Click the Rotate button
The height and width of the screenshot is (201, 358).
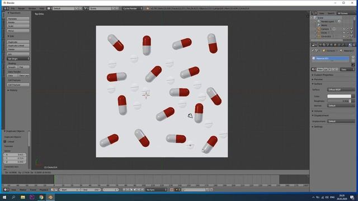pyautogui.click(x=18, y=22)
